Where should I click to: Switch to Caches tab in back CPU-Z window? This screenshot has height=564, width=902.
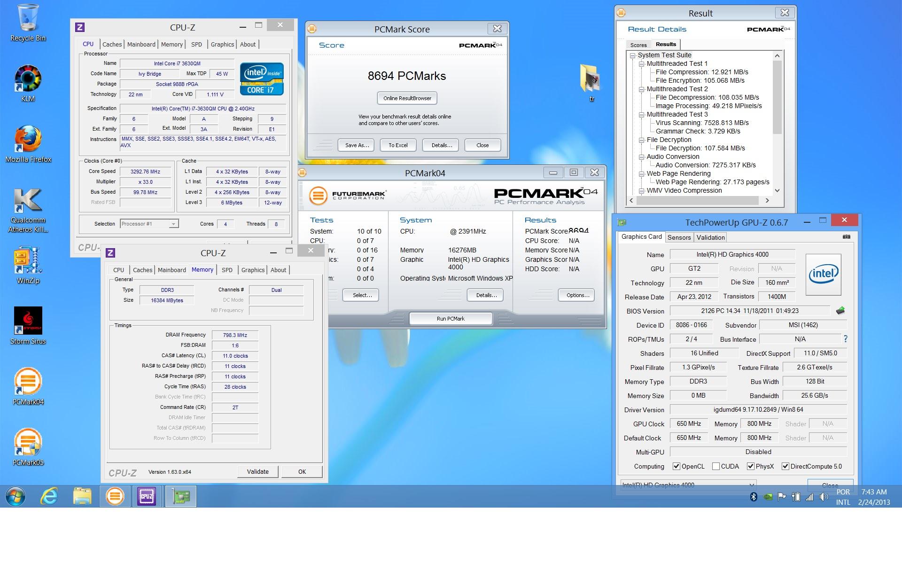click(x=112, y=44)
